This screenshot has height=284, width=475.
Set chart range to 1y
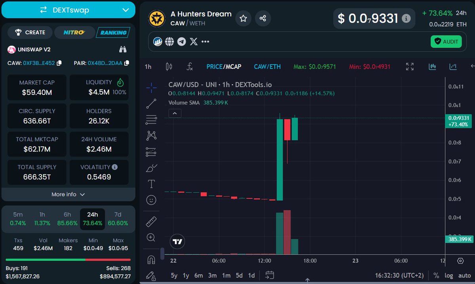click(186, 275)
